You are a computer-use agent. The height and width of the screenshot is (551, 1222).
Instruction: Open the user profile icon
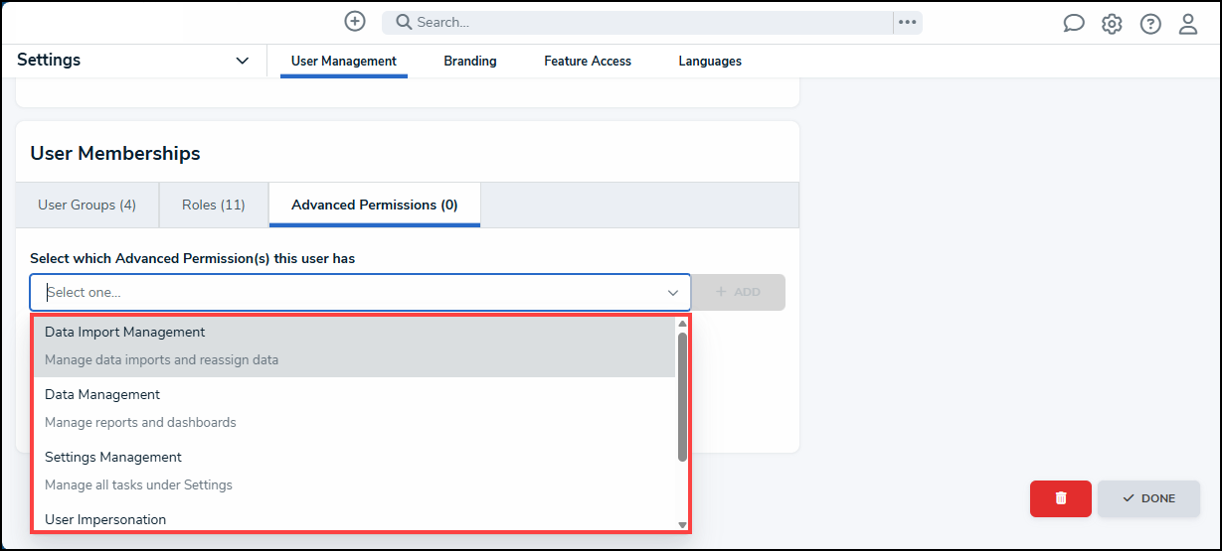(x=1188, y=24)
